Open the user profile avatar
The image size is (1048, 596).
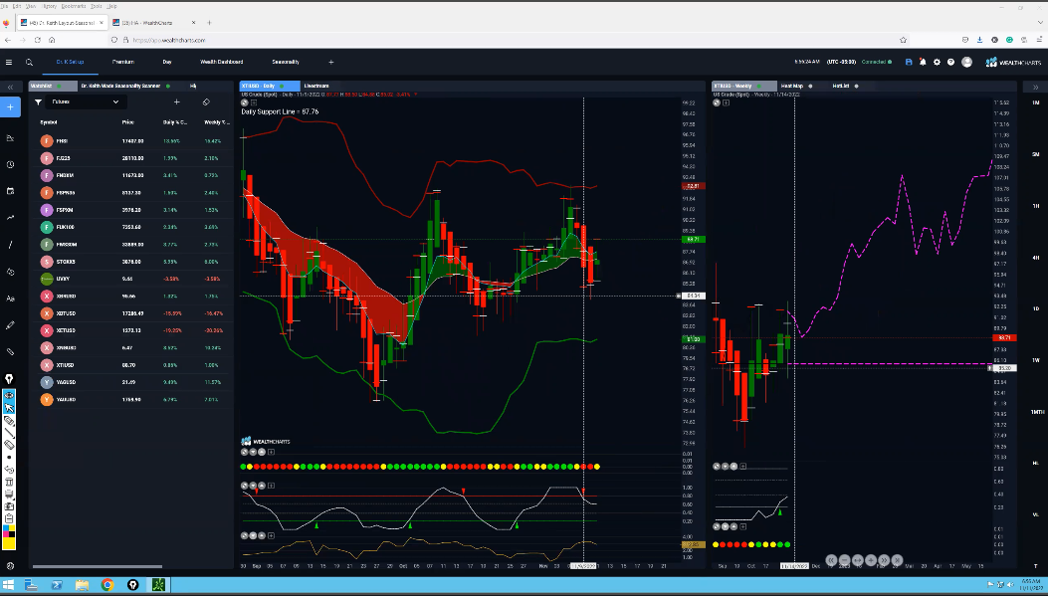point(966,62)
